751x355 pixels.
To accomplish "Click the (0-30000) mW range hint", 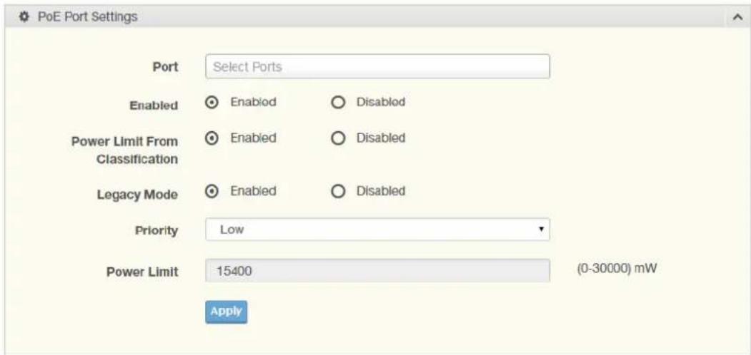I will pos(617,269).
